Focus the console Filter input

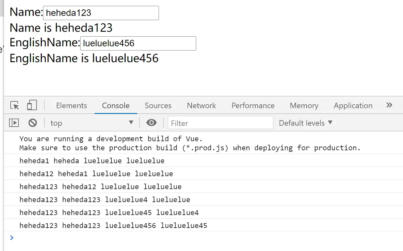(220, 123)
